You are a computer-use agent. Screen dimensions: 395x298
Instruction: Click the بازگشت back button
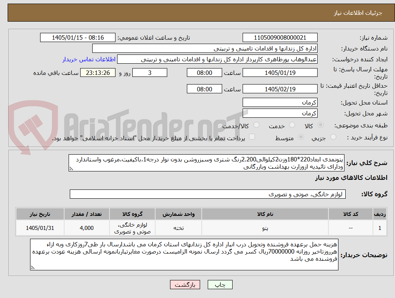click(185, 285)
